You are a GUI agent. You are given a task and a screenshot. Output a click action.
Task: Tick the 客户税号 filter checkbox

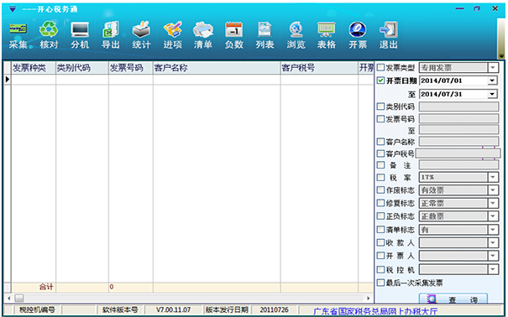[380, 153]
